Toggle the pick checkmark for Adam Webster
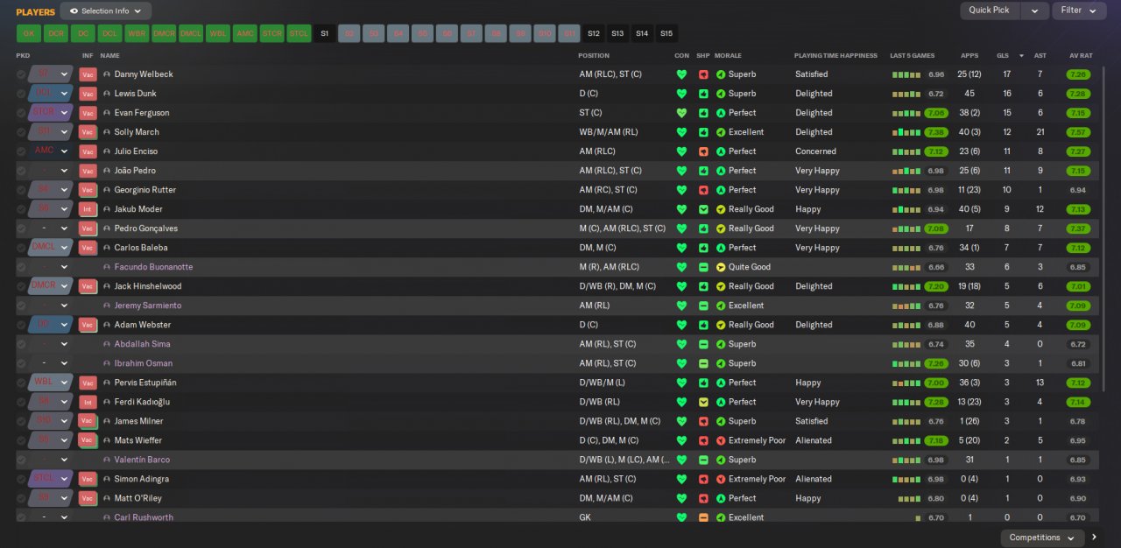The height and width of the screenshot is (548, 1121). click(21, 325)
